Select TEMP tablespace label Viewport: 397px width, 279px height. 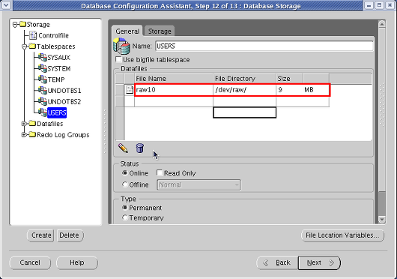(x=56, y=79)
